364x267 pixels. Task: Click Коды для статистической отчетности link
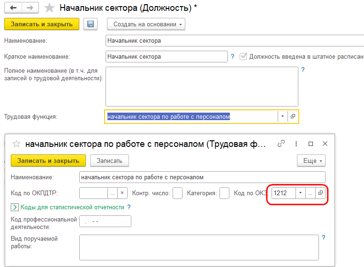pos(72,207)
